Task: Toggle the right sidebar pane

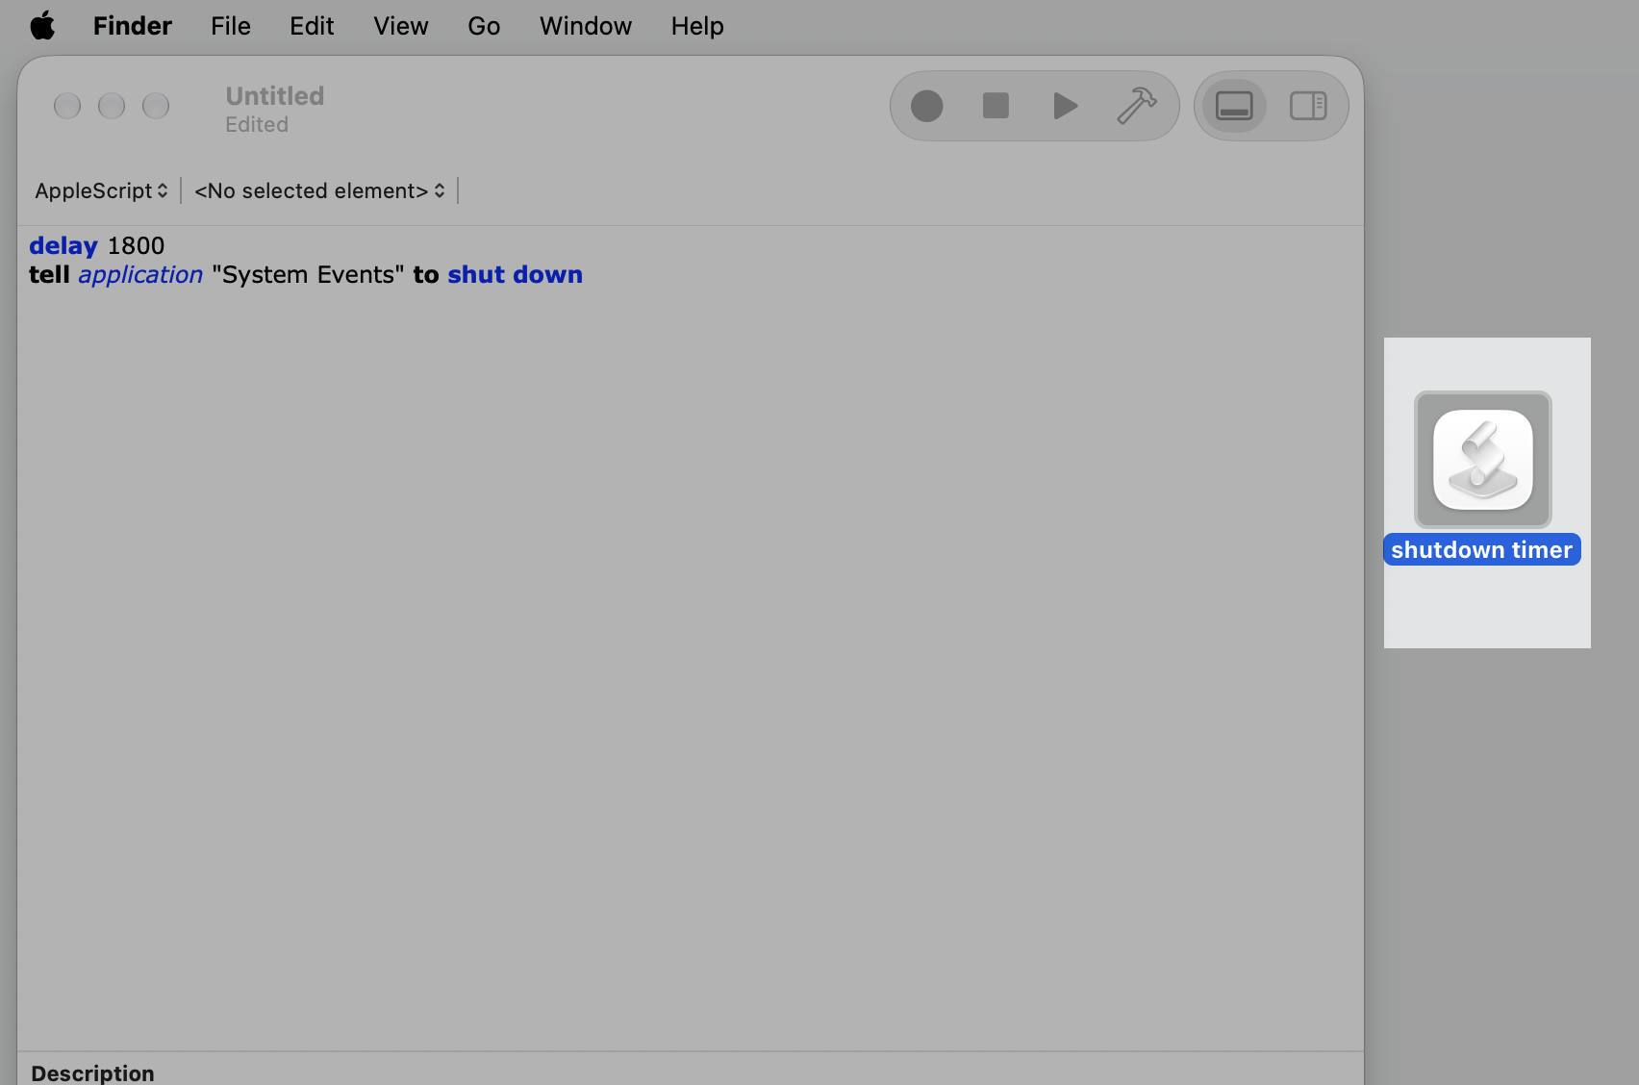Action: pyautogui.click(x=1308, y=106)
